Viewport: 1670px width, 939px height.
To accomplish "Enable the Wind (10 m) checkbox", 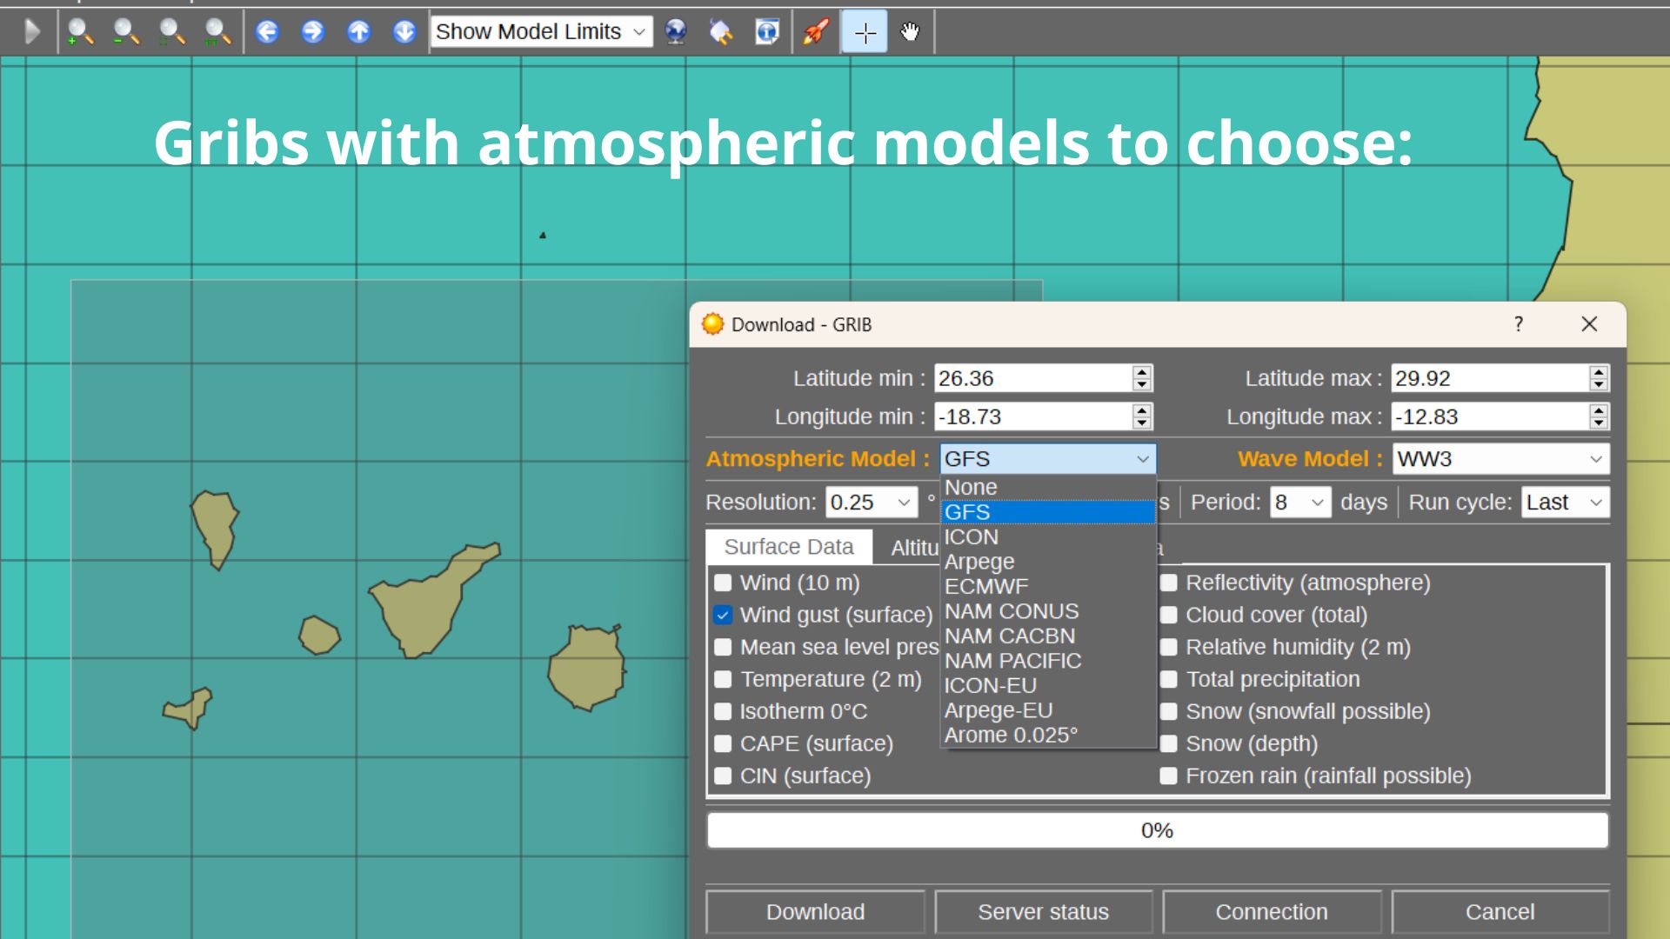I will 723,583.
